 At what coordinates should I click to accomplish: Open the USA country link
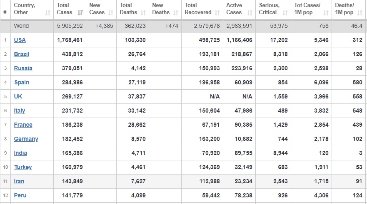pos(20,40)
